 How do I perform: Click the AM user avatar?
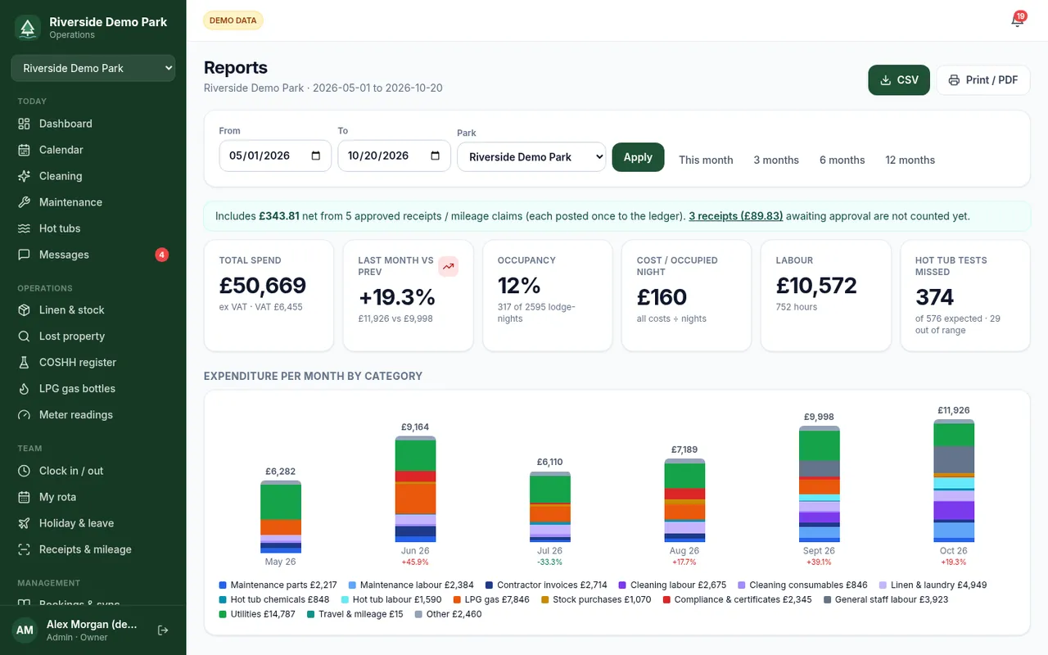[25, 630]
